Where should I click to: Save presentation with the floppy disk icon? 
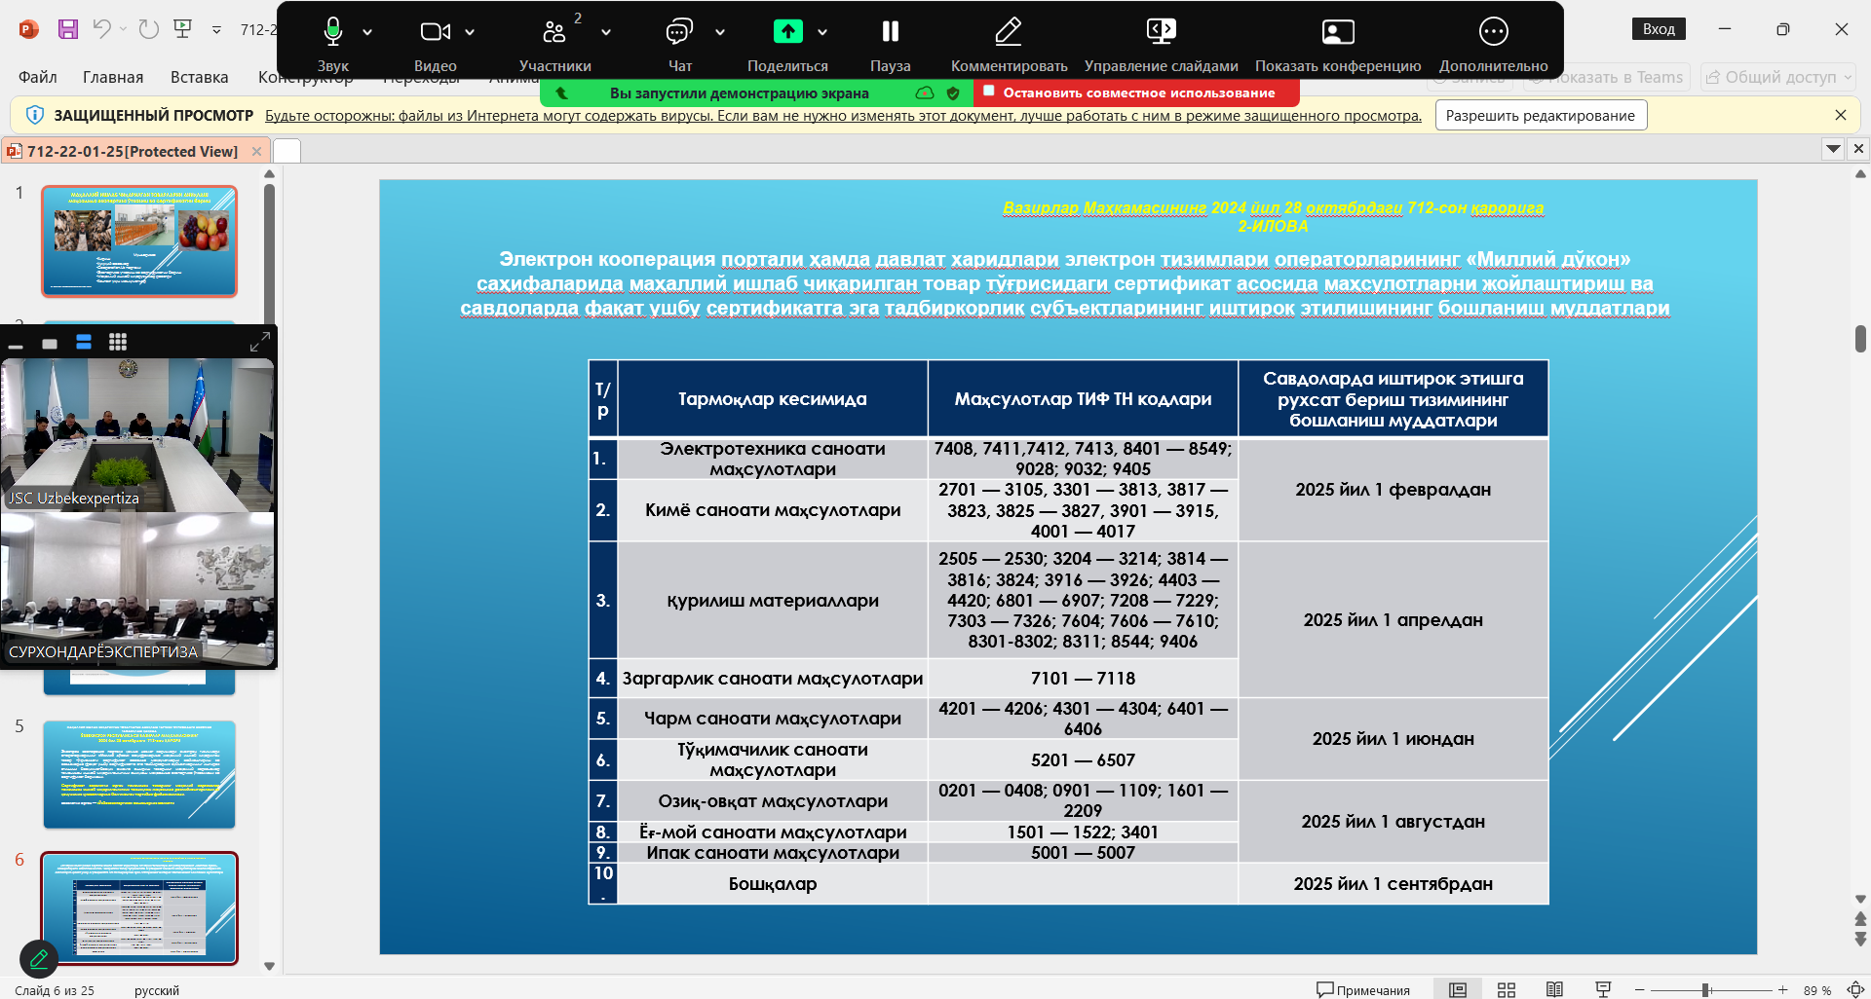67,29
